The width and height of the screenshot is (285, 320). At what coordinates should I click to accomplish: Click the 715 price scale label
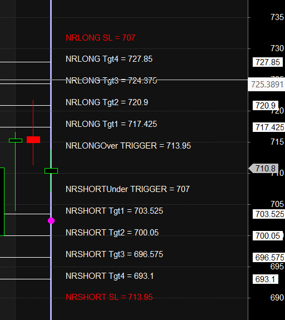[x=277, y=141]
